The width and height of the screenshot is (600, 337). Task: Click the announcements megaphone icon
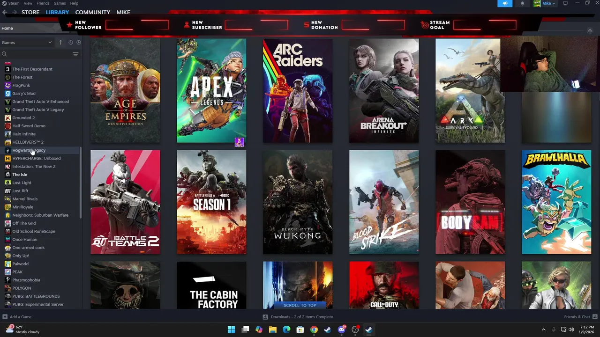click(x=505, y=3)
